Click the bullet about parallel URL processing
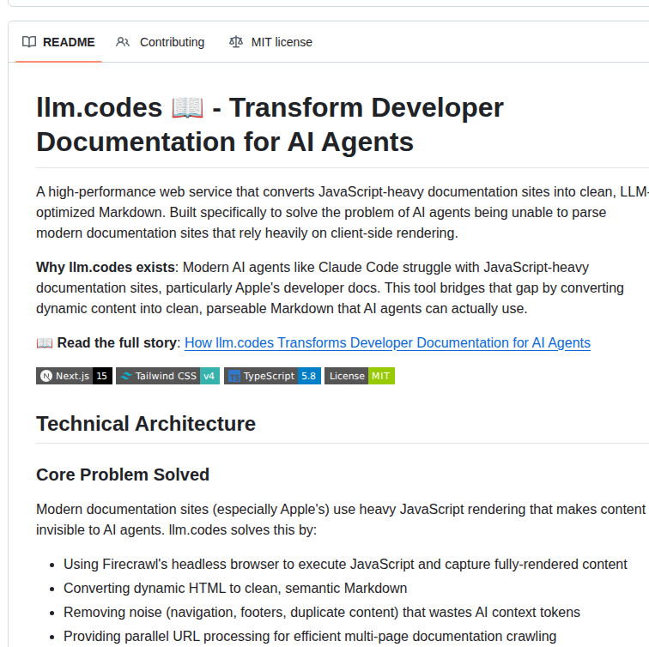The height and width of the screenshot is (647, 649). pos(310,636)
